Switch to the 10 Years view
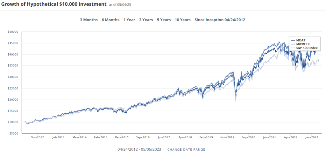The image size is (326, 152). point(182,20)
